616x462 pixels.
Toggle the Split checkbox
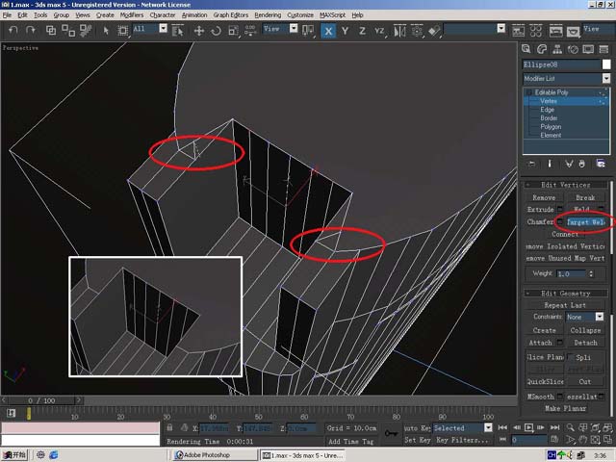[x=570, y=357]
